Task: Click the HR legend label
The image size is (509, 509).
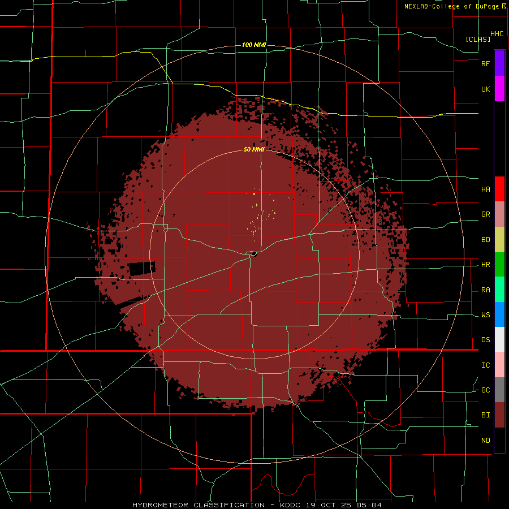Action: pos(486,265)
